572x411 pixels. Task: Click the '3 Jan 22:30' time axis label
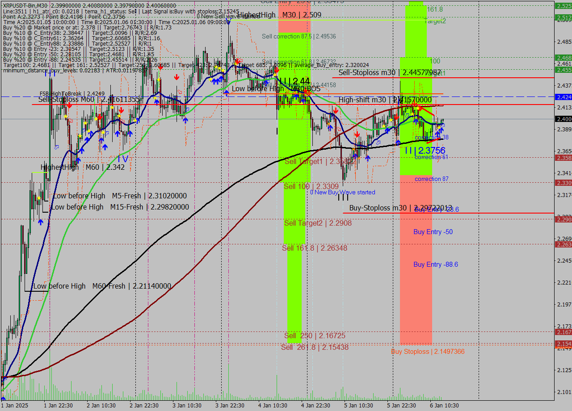pos(230,405)
